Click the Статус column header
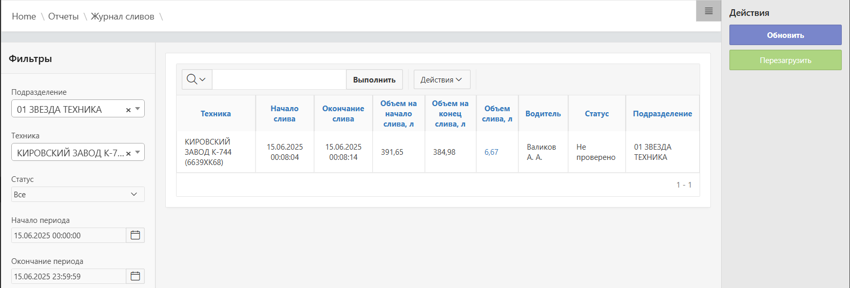Image resolution: width=850 pixels, height=288 pixels. tap(596, 114)
